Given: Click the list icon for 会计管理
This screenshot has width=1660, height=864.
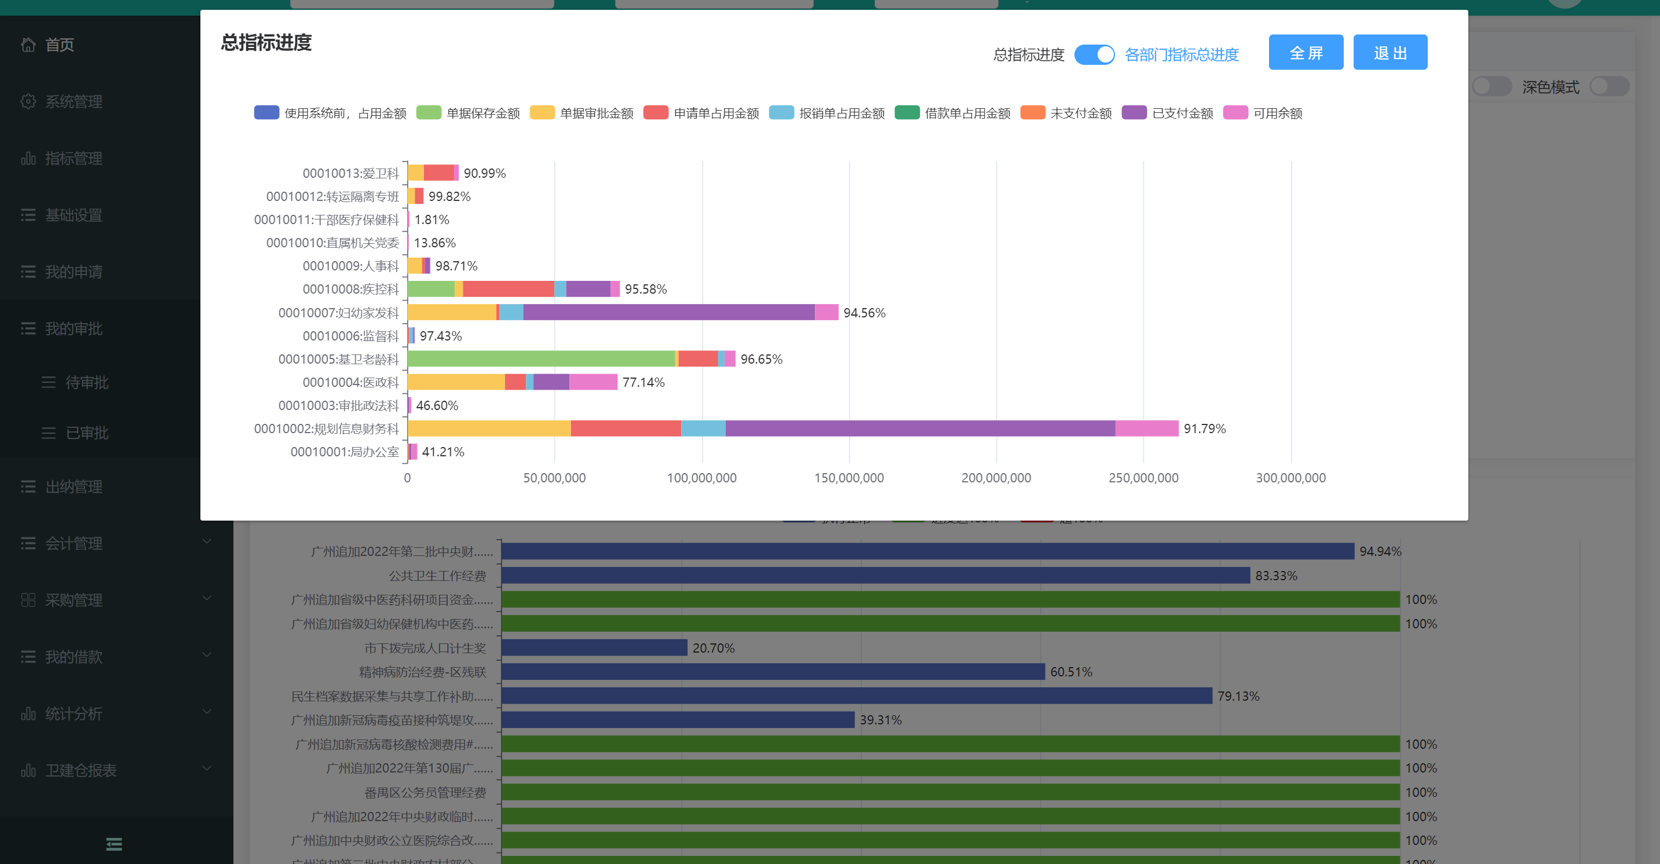Looking at the screenshot, I should [28, 543].
